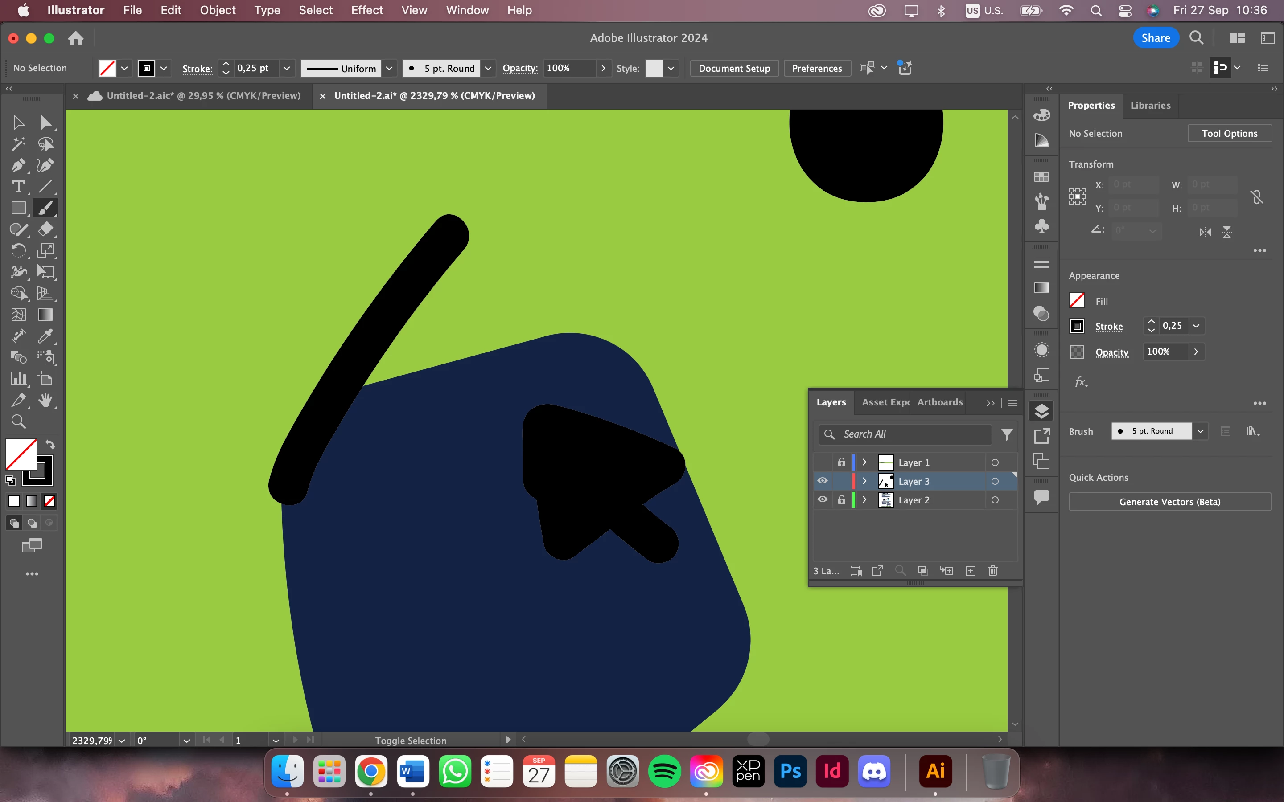Hide Layer 3 using its eye icon

click(823, 481)
